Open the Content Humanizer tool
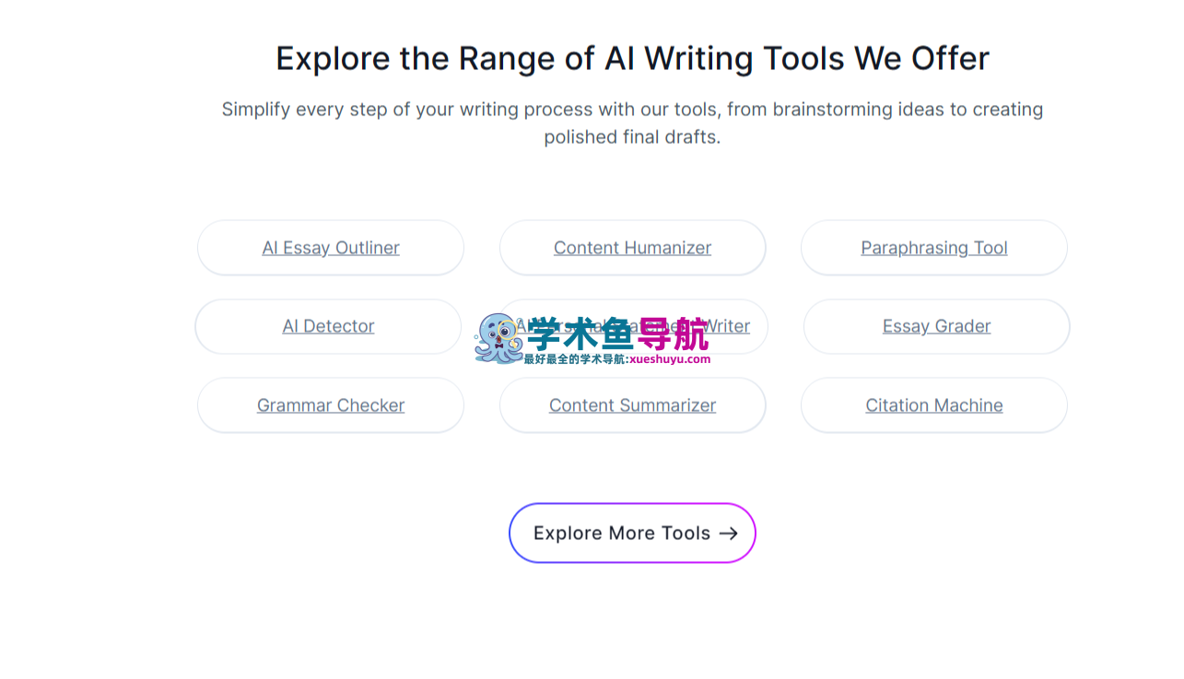 tap(632, 247)
